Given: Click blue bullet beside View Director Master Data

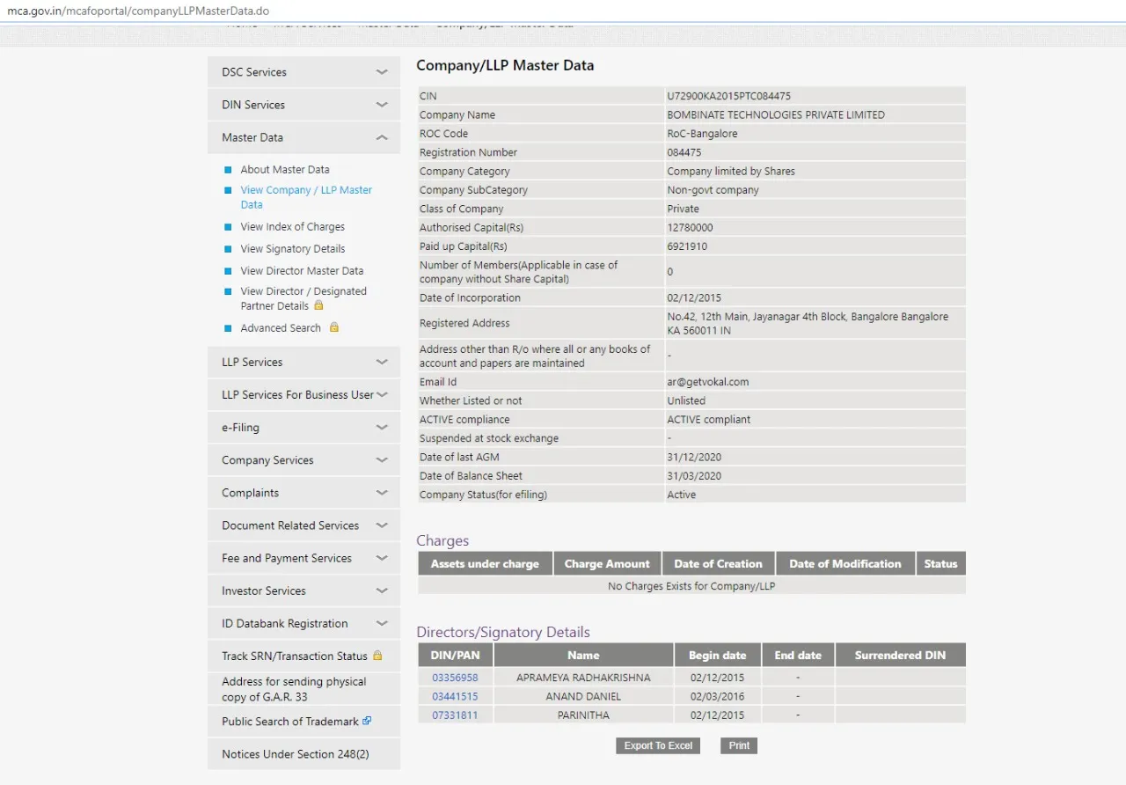Looking at the screenshot, I should tap(228, 271).
